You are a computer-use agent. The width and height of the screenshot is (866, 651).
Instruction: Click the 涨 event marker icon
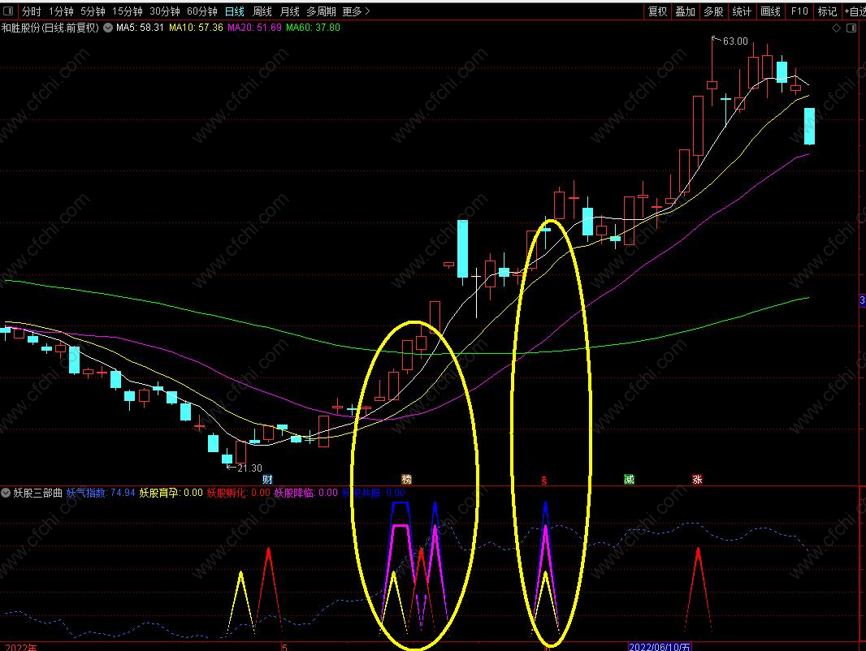[697, 480]
